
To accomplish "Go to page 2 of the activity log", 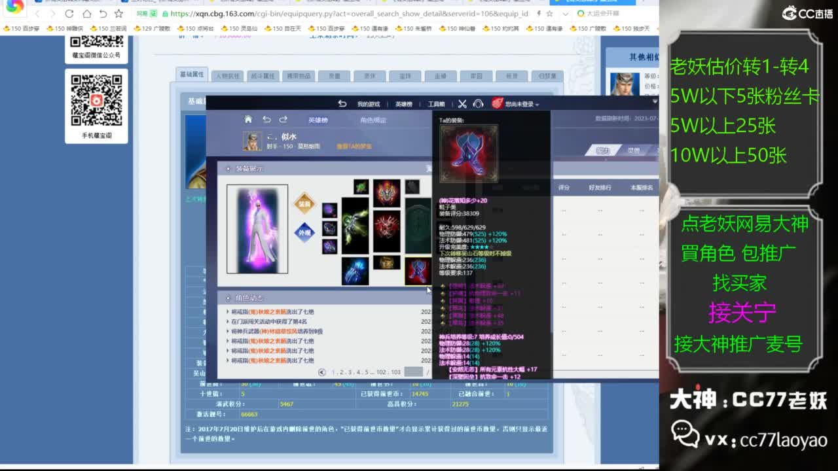I will tap(341, 372).
